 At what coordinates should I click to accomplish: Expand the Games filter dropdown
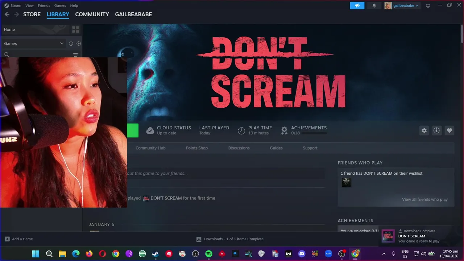(33, 43)
